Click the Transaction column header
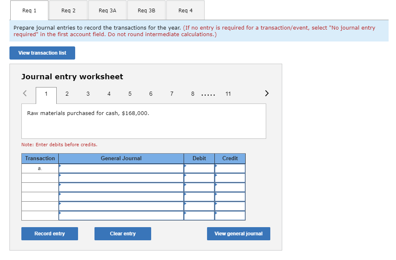 40,159
